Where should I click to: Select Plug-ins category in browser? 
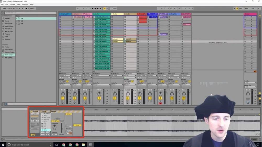click(7, 34)
